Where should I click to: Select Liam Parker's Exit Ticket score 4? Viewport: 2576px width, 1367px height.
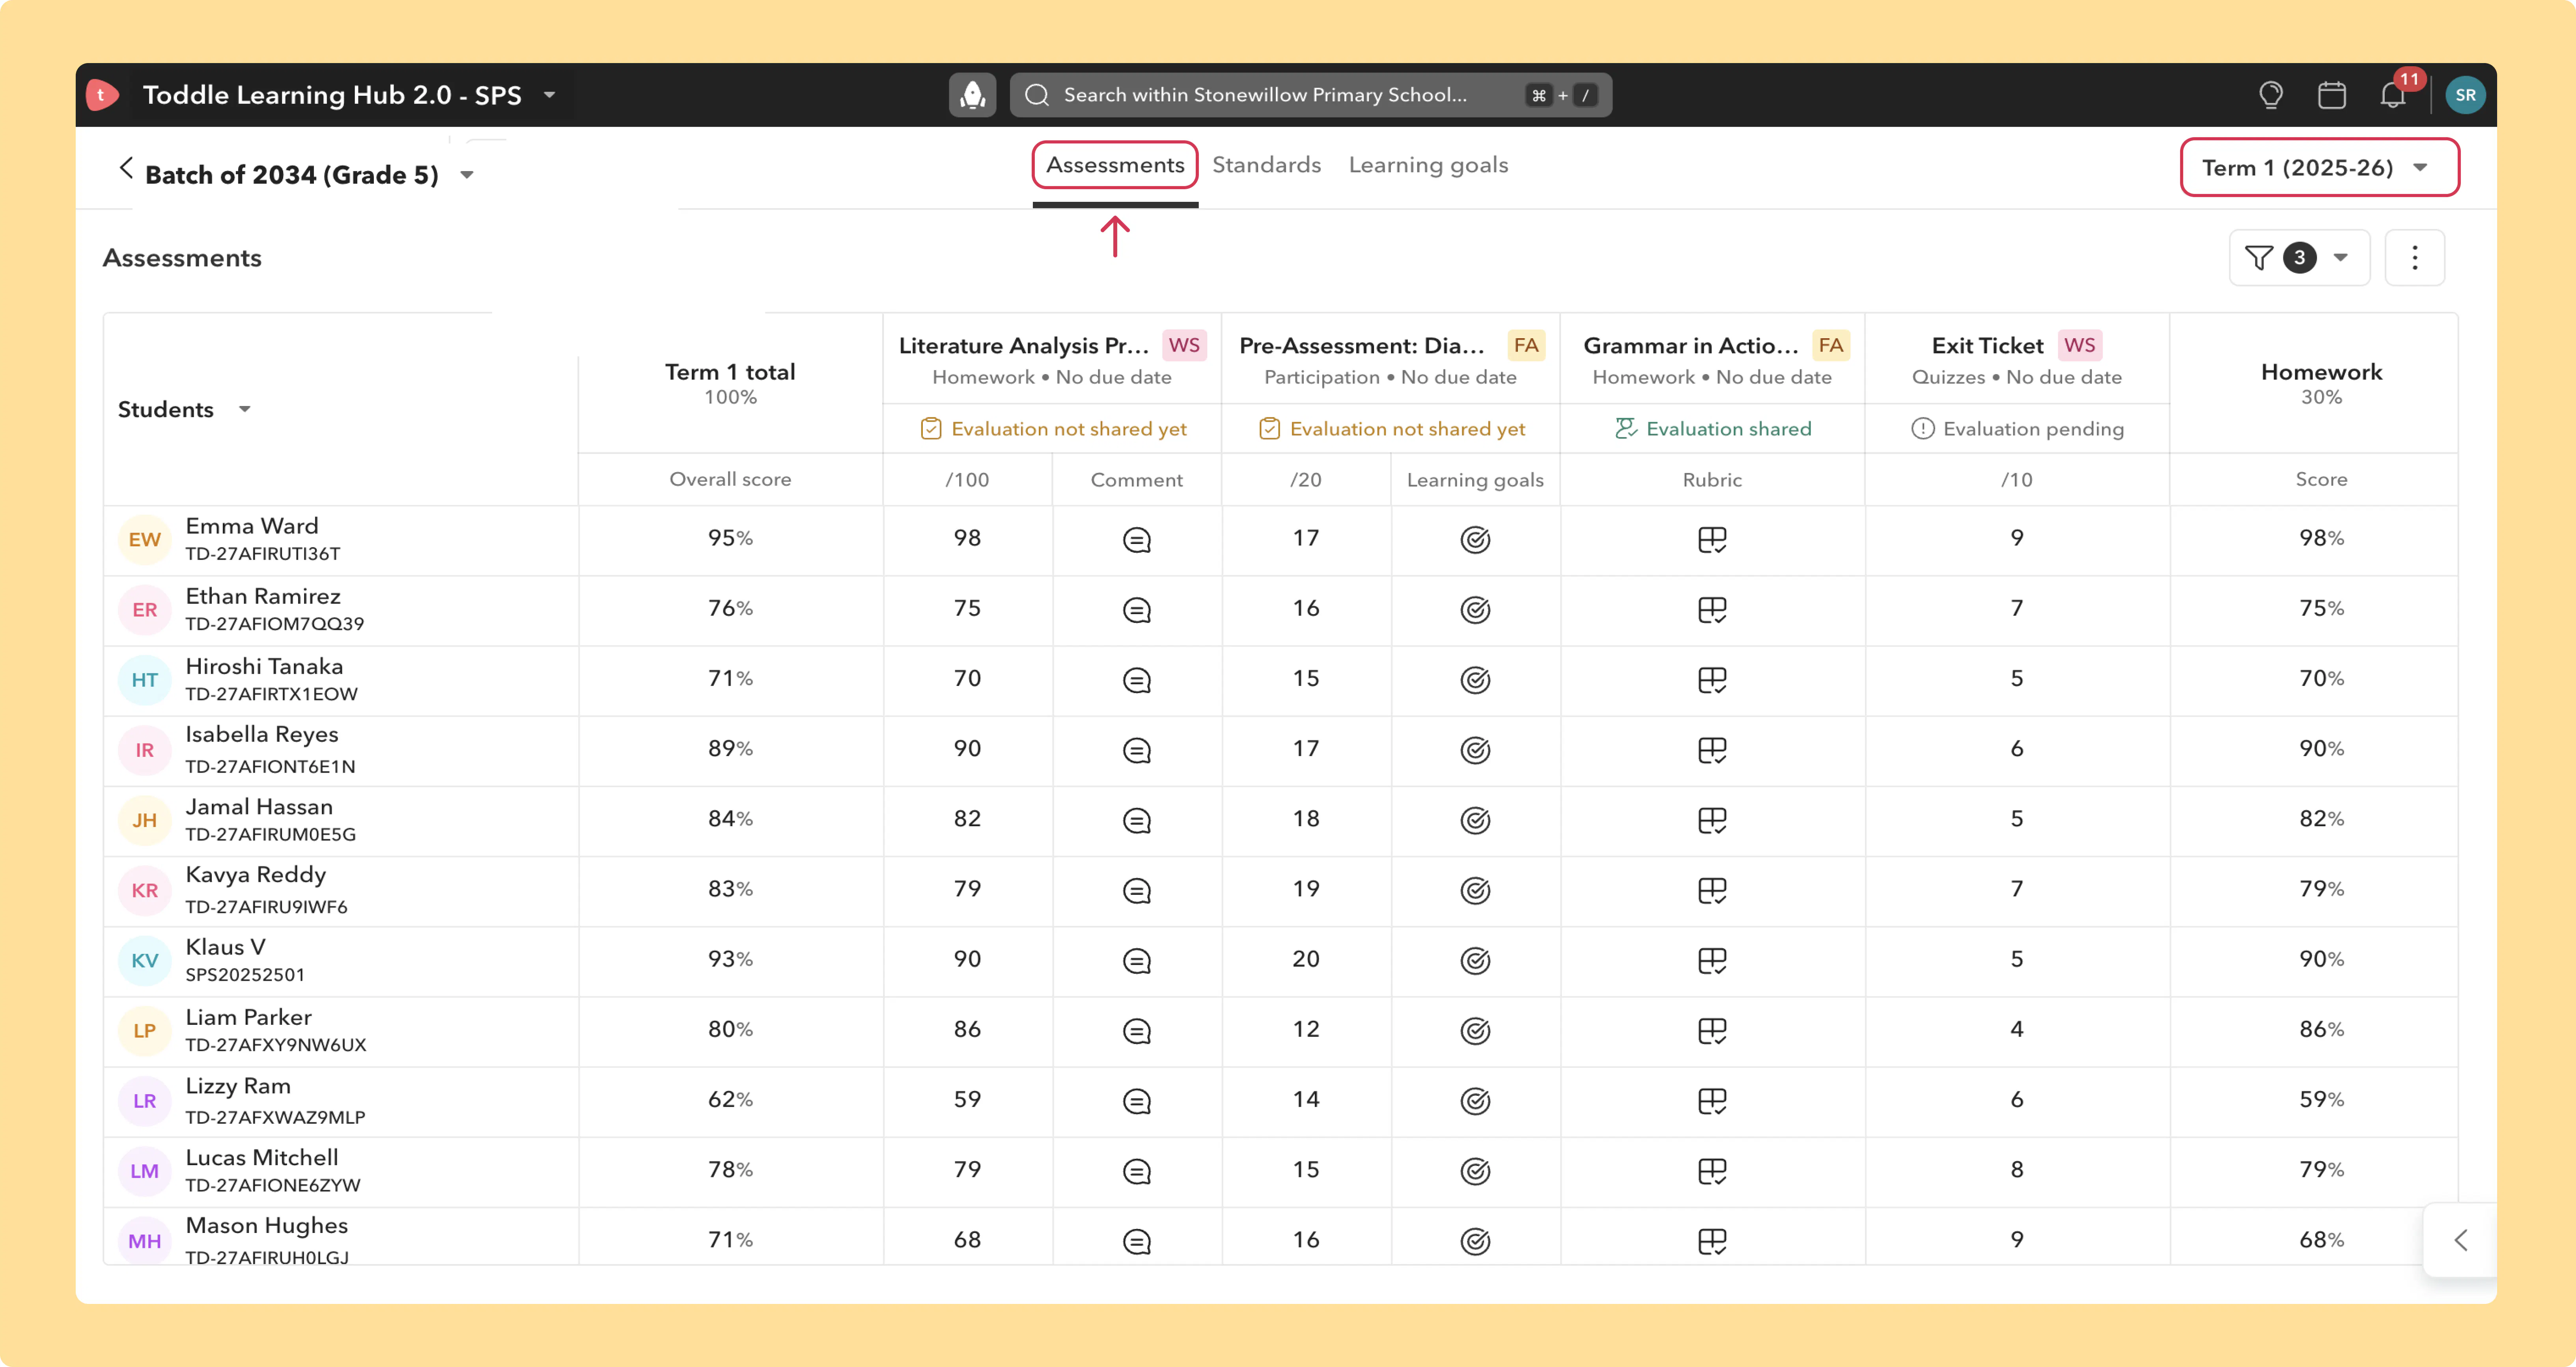[2017, 1028]
